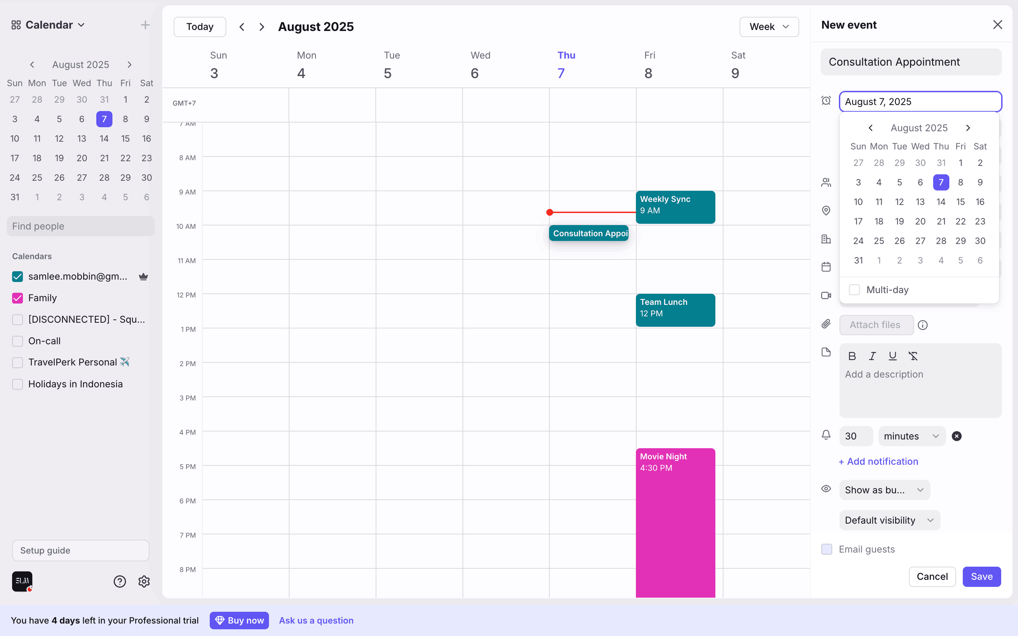Viewport: 1018px width, 636px height.
Task: Expand the minutes unit dropdown
Action: [x=911, y=436]
